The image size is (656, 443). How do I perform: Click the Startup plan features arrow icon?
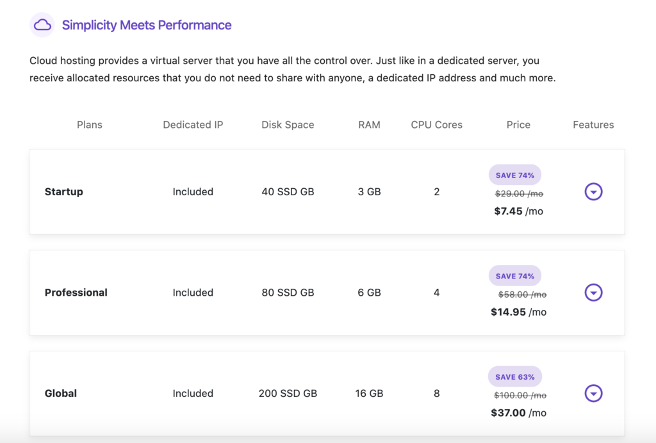click(x=593, y=191)
